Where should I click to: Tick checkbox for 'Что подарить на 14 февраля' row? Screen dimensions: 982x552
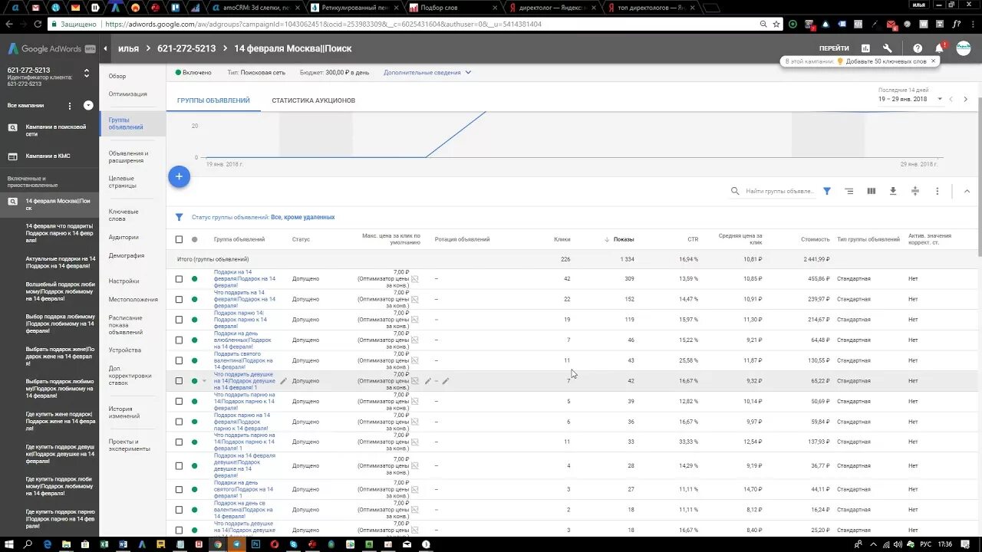[x=179, y=299]
